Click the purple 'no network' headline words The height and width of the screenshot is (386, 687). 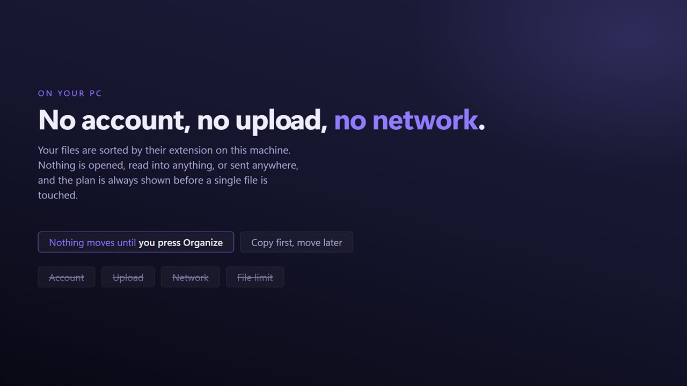(x=406, y=120)
